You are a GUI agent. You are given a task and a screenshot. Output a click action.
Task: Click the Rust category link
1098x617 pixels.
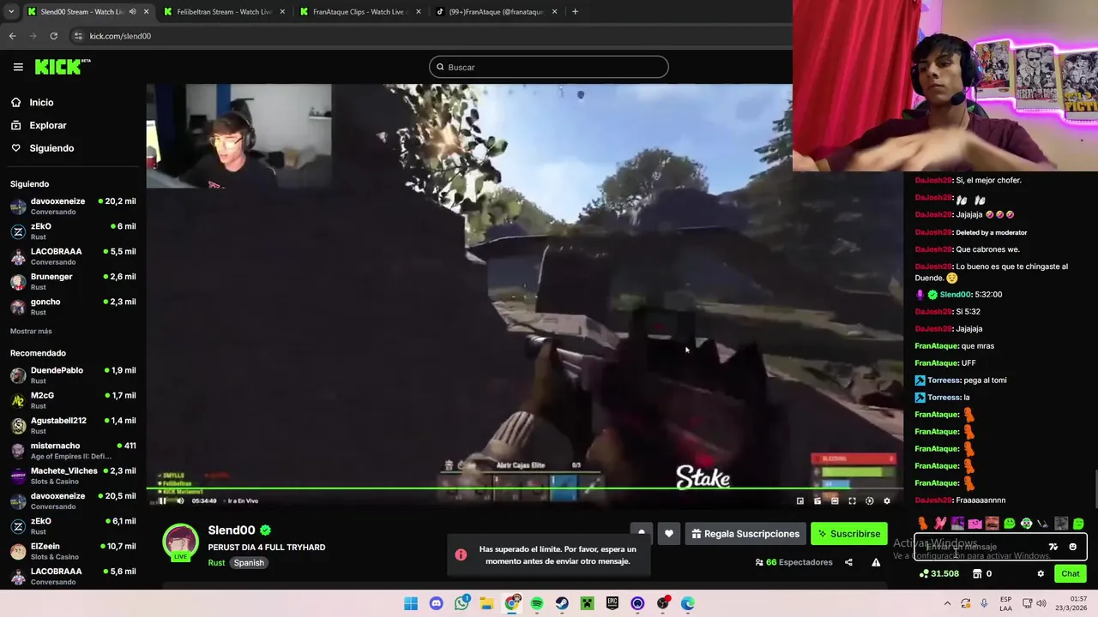pyautogui.click(x=216, y=563)
